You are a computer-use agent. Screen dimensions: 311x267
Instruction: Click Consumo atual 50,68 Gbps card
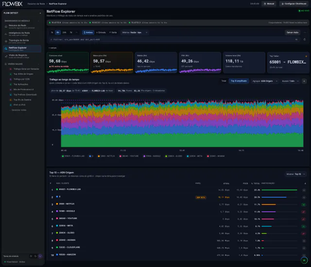tap(68, 63)
